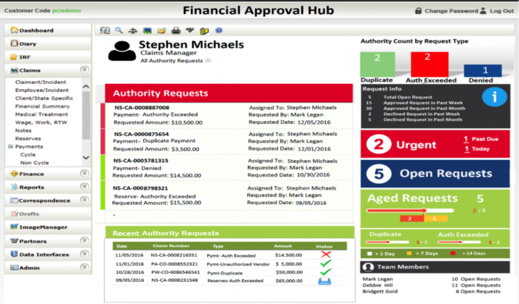Open request NS-CA-0008887008
Viewport: 519px width, 304px height.
point(142,108)
